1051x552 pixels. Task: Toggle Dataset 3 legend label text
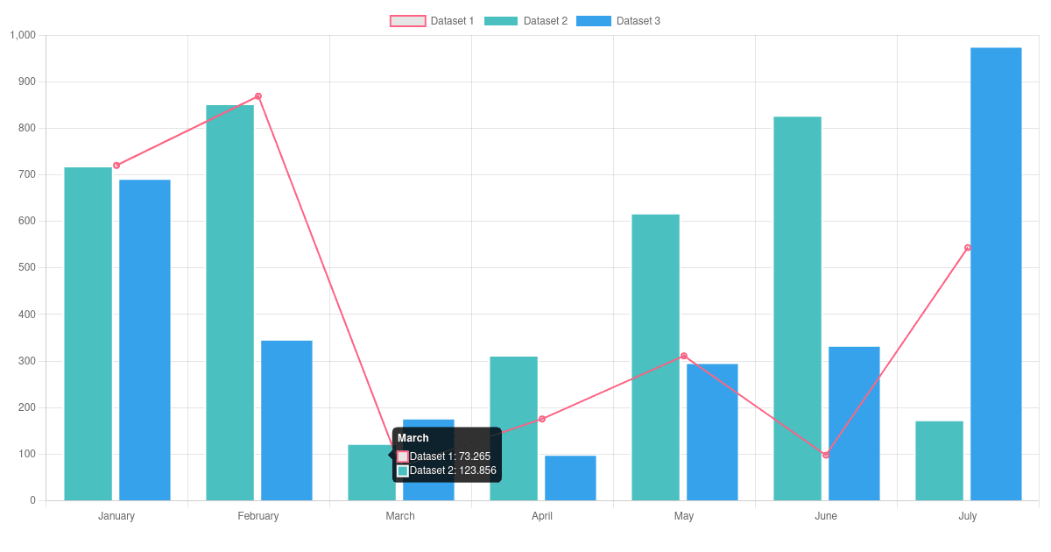(638, 21)
